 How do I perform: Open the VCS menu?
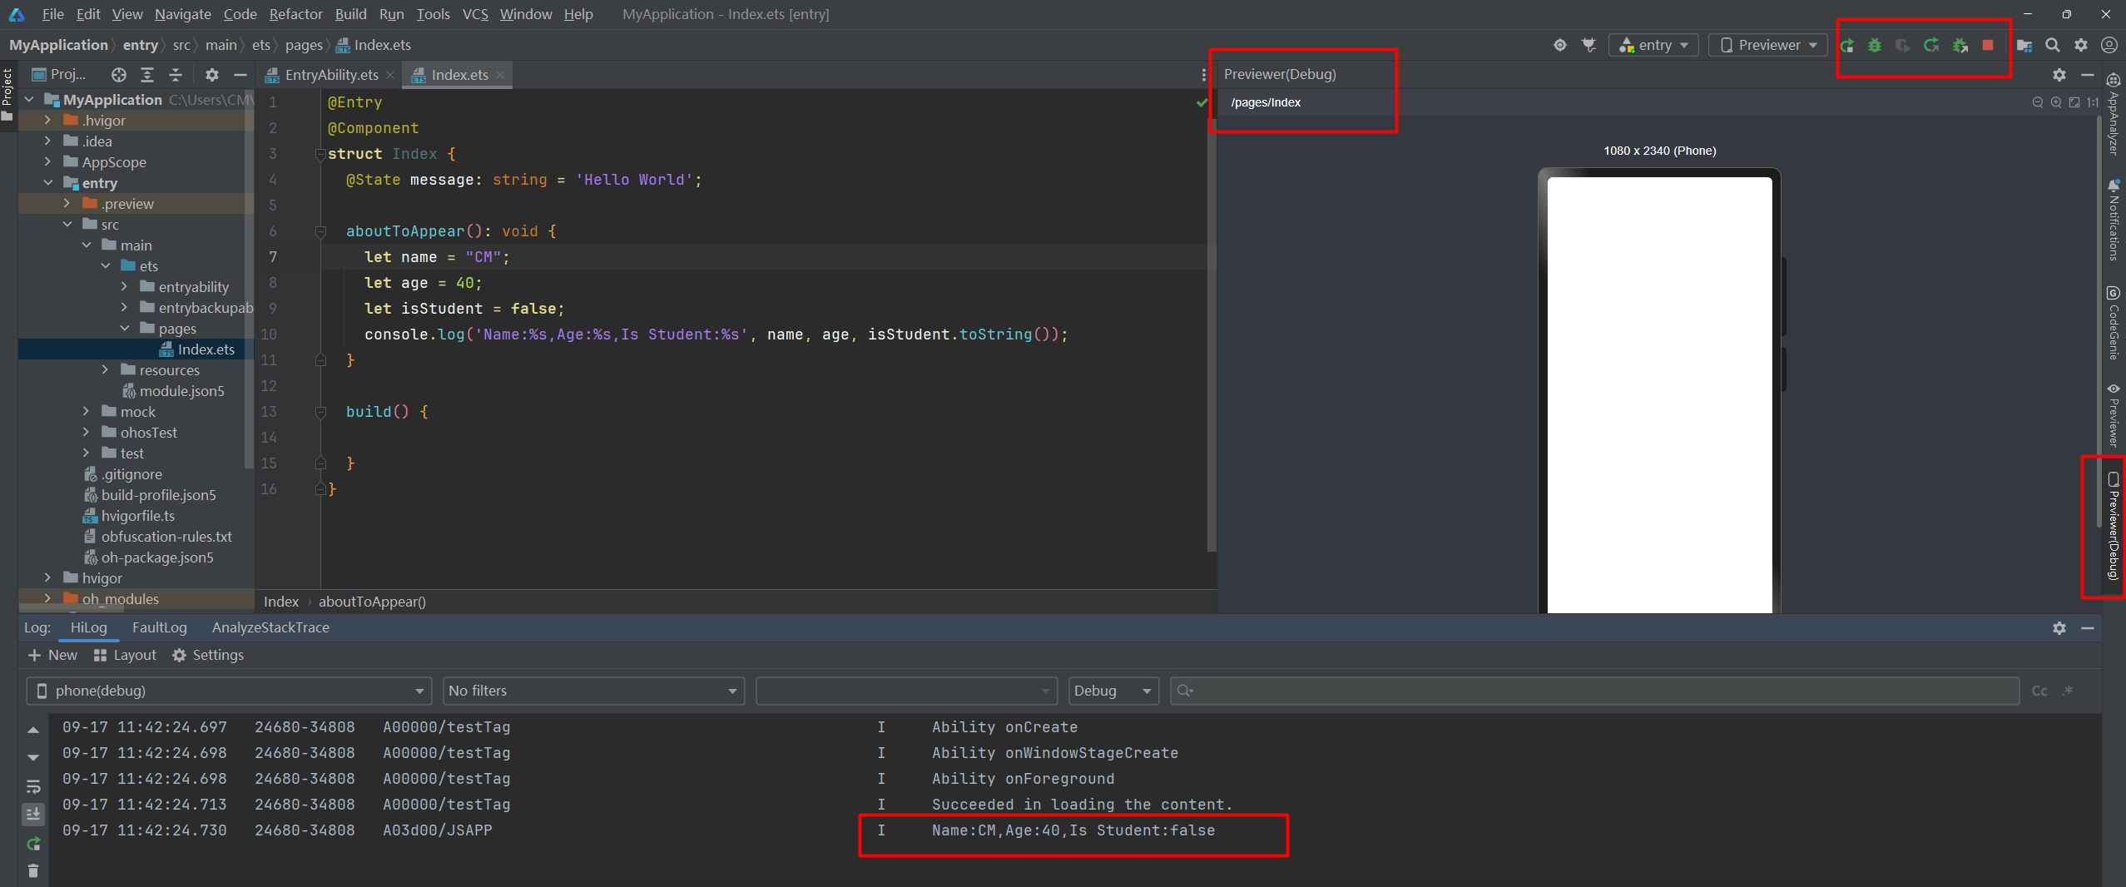pyautogui.click(x=475, y=14)
